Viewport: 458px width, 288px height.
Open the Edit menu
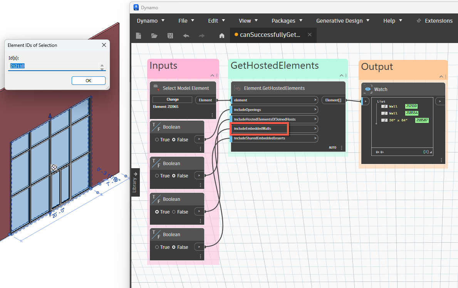(216, 21)
